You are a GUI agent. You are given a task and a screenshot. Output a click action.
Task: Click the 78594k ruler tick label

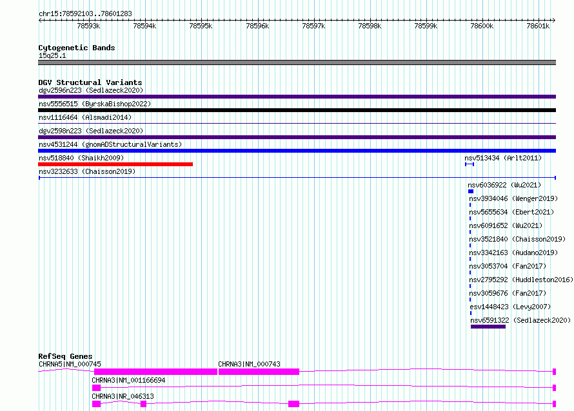(x=144, y=26)
